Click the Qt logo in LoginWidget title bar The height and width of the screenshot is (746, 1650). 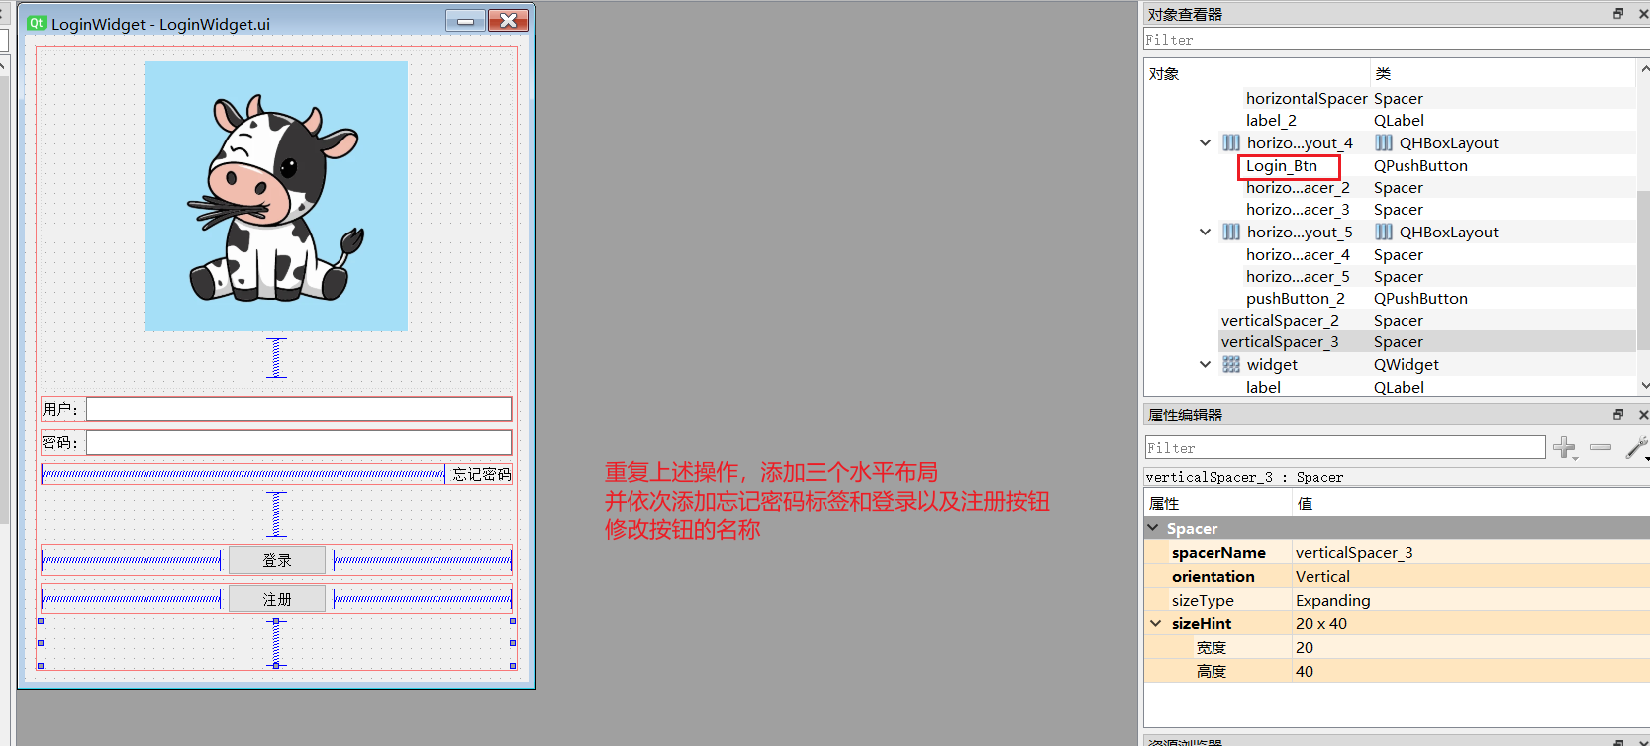[x=37, y=23]
